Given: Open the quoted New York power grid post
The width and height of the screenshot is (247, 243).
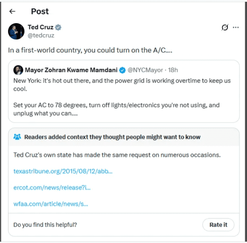Looking at the screenshot, I should (124, 91).
